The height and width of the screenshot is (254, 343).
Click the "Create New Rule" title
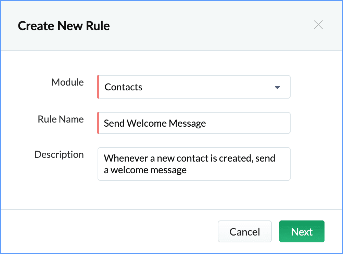pyautogui.click(x=64, y=26)
